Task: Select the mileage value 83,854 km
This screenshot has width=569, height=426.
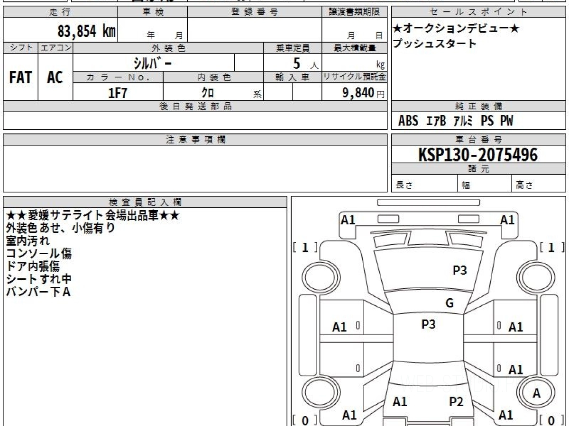Action: tap(86, 32)
